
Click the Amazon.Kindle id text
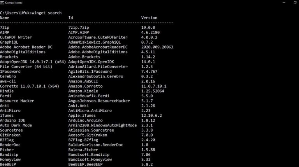pyautogui.click(x=83, y=91)
